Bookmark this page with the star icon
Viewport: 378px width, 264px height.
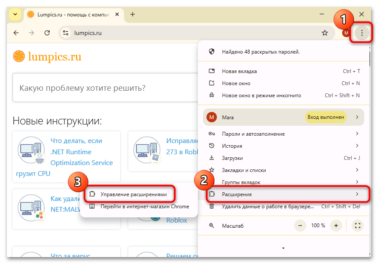(x=325, y=33)
